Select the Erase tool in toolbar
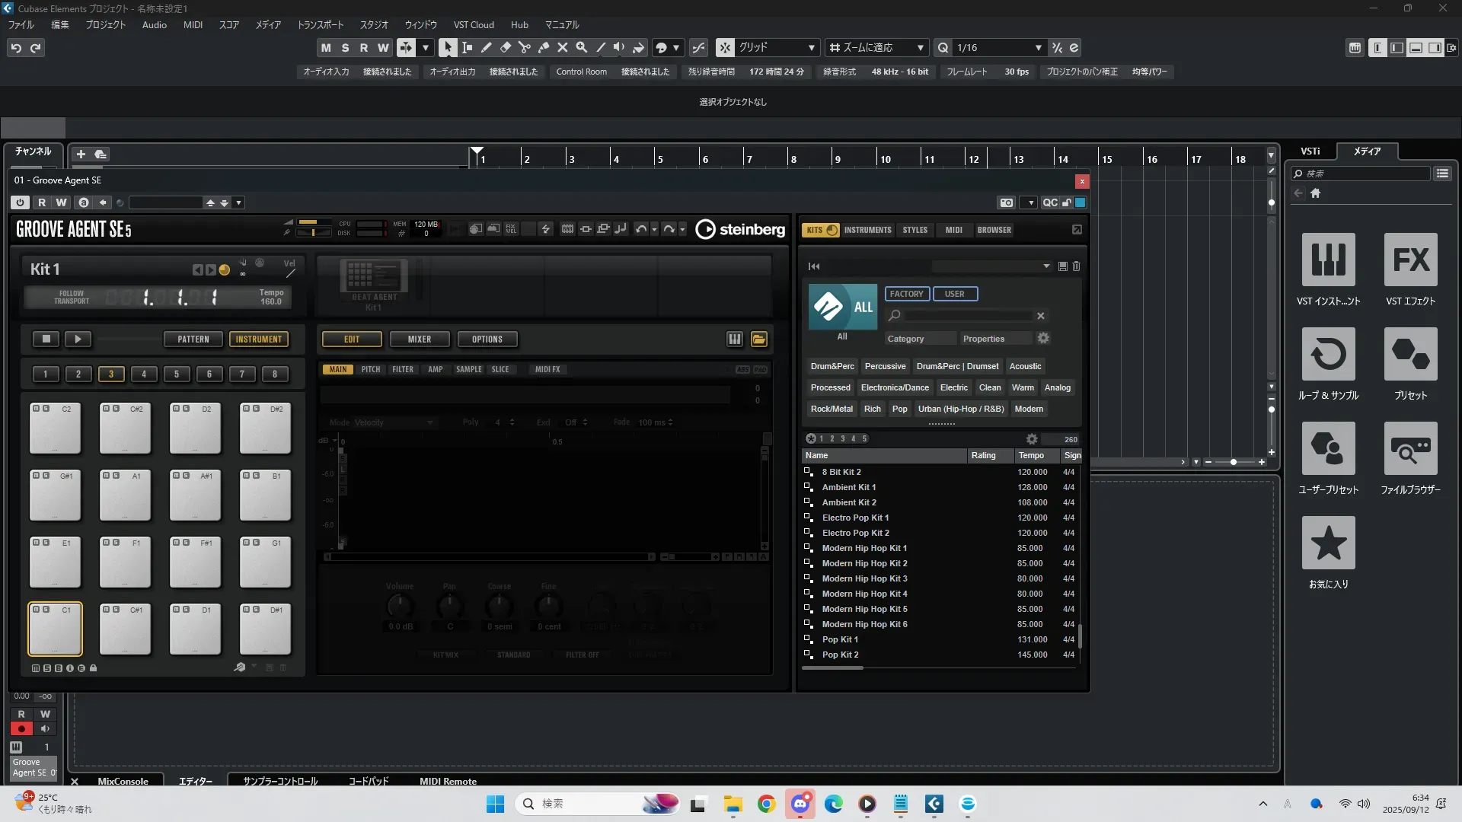 (505, 47)
